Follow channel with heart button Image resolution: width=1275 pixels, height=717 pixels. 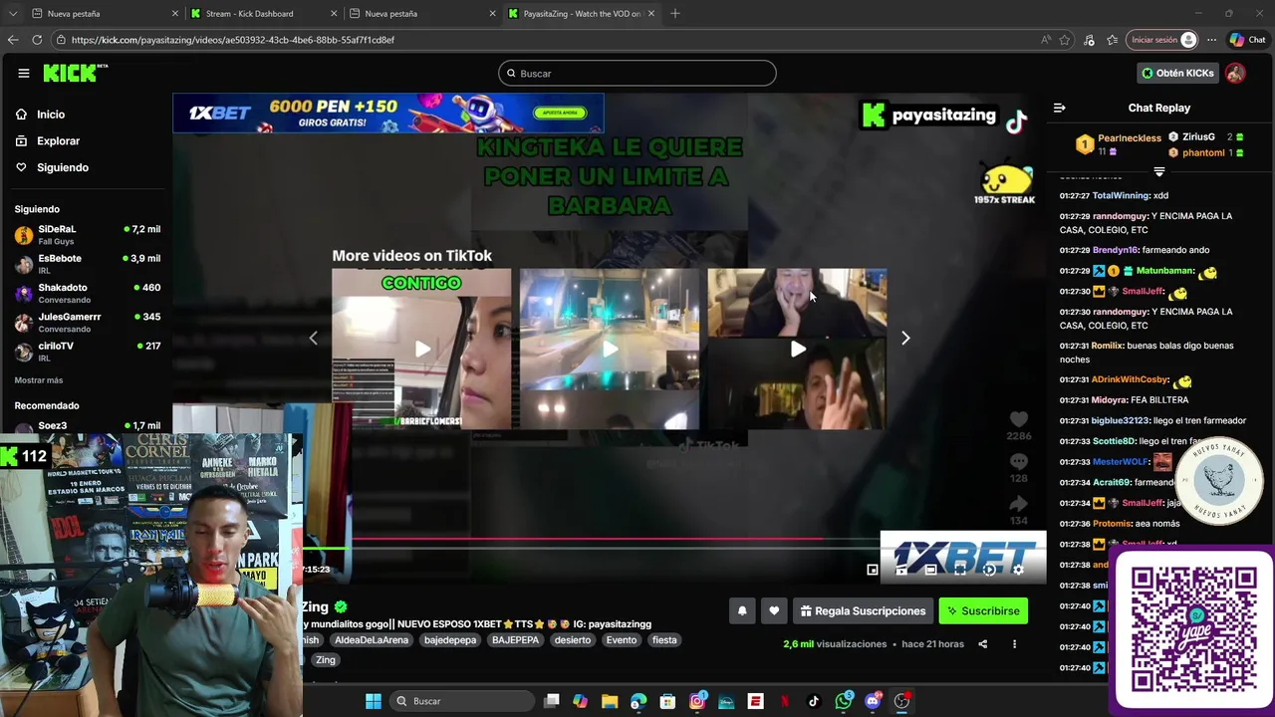point(774,611)
